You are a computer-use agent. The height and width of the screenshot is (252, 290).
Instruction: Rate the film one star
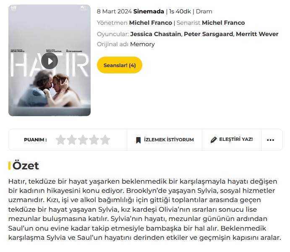coord(61,140)
